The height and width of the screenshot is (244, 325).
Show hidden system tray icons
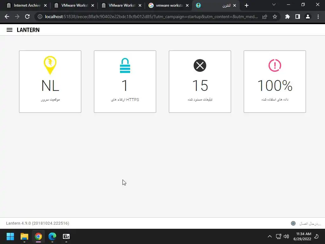[270, 236]
